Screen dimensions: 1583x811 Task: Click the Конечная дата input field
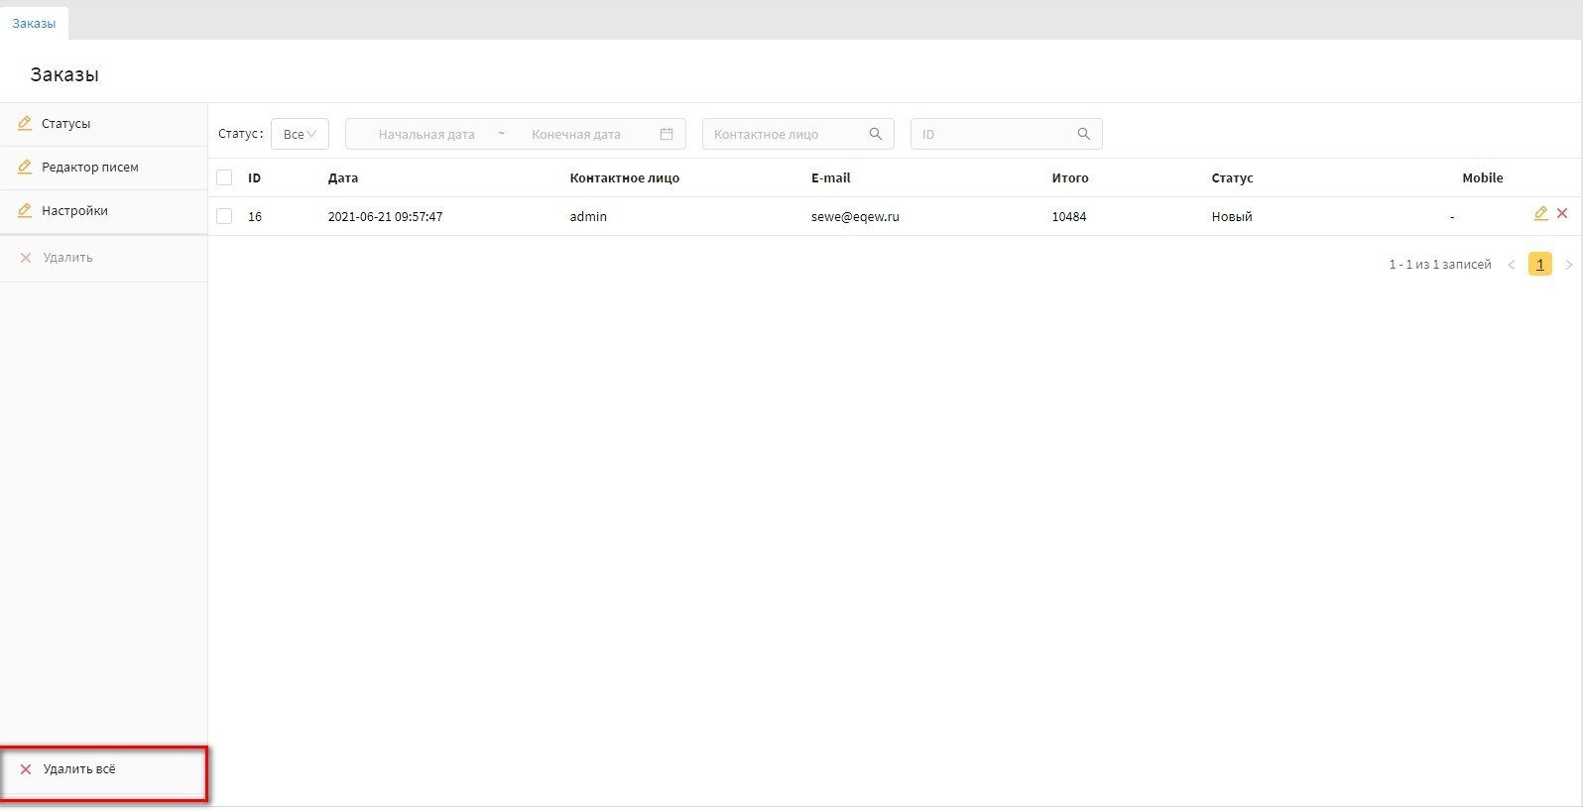[x=576, y=135]
